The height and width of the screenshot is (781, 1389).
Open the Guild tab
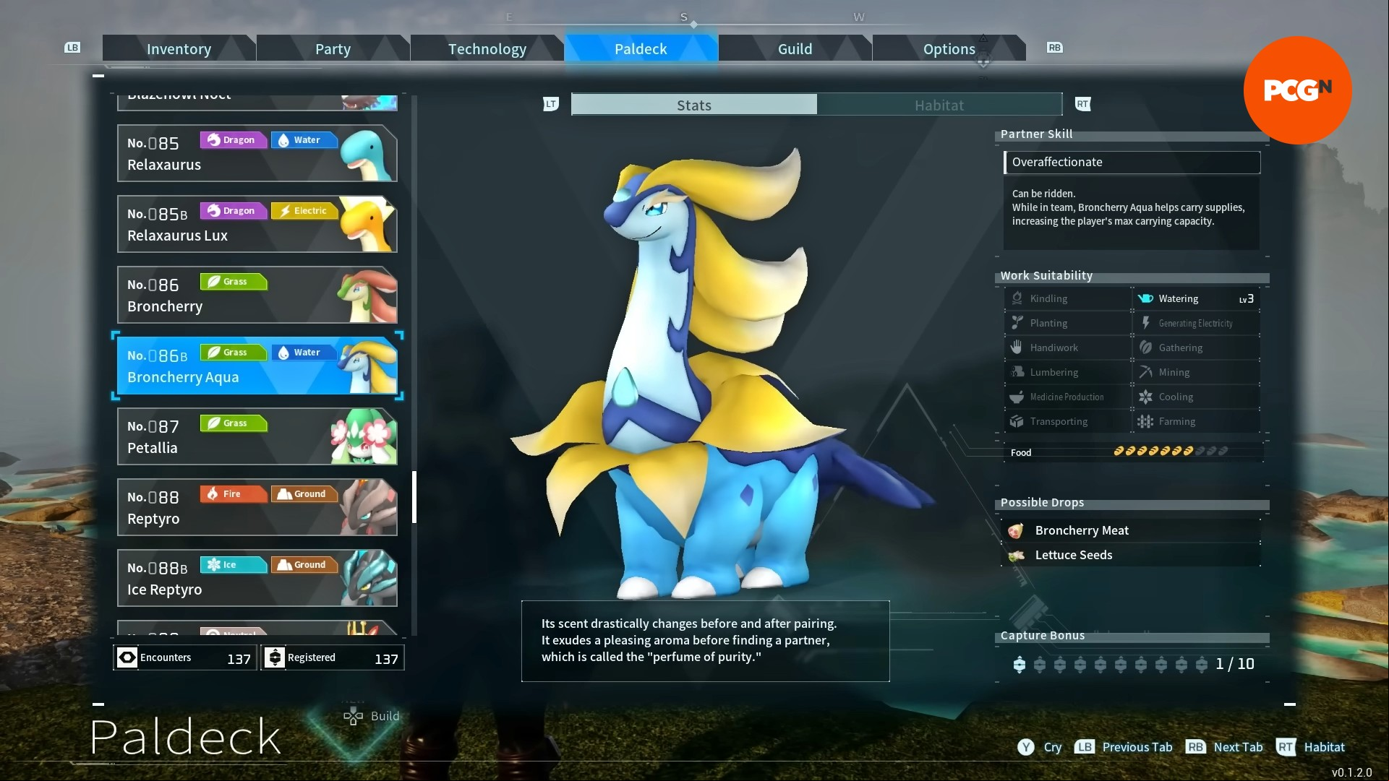point(795,48)
